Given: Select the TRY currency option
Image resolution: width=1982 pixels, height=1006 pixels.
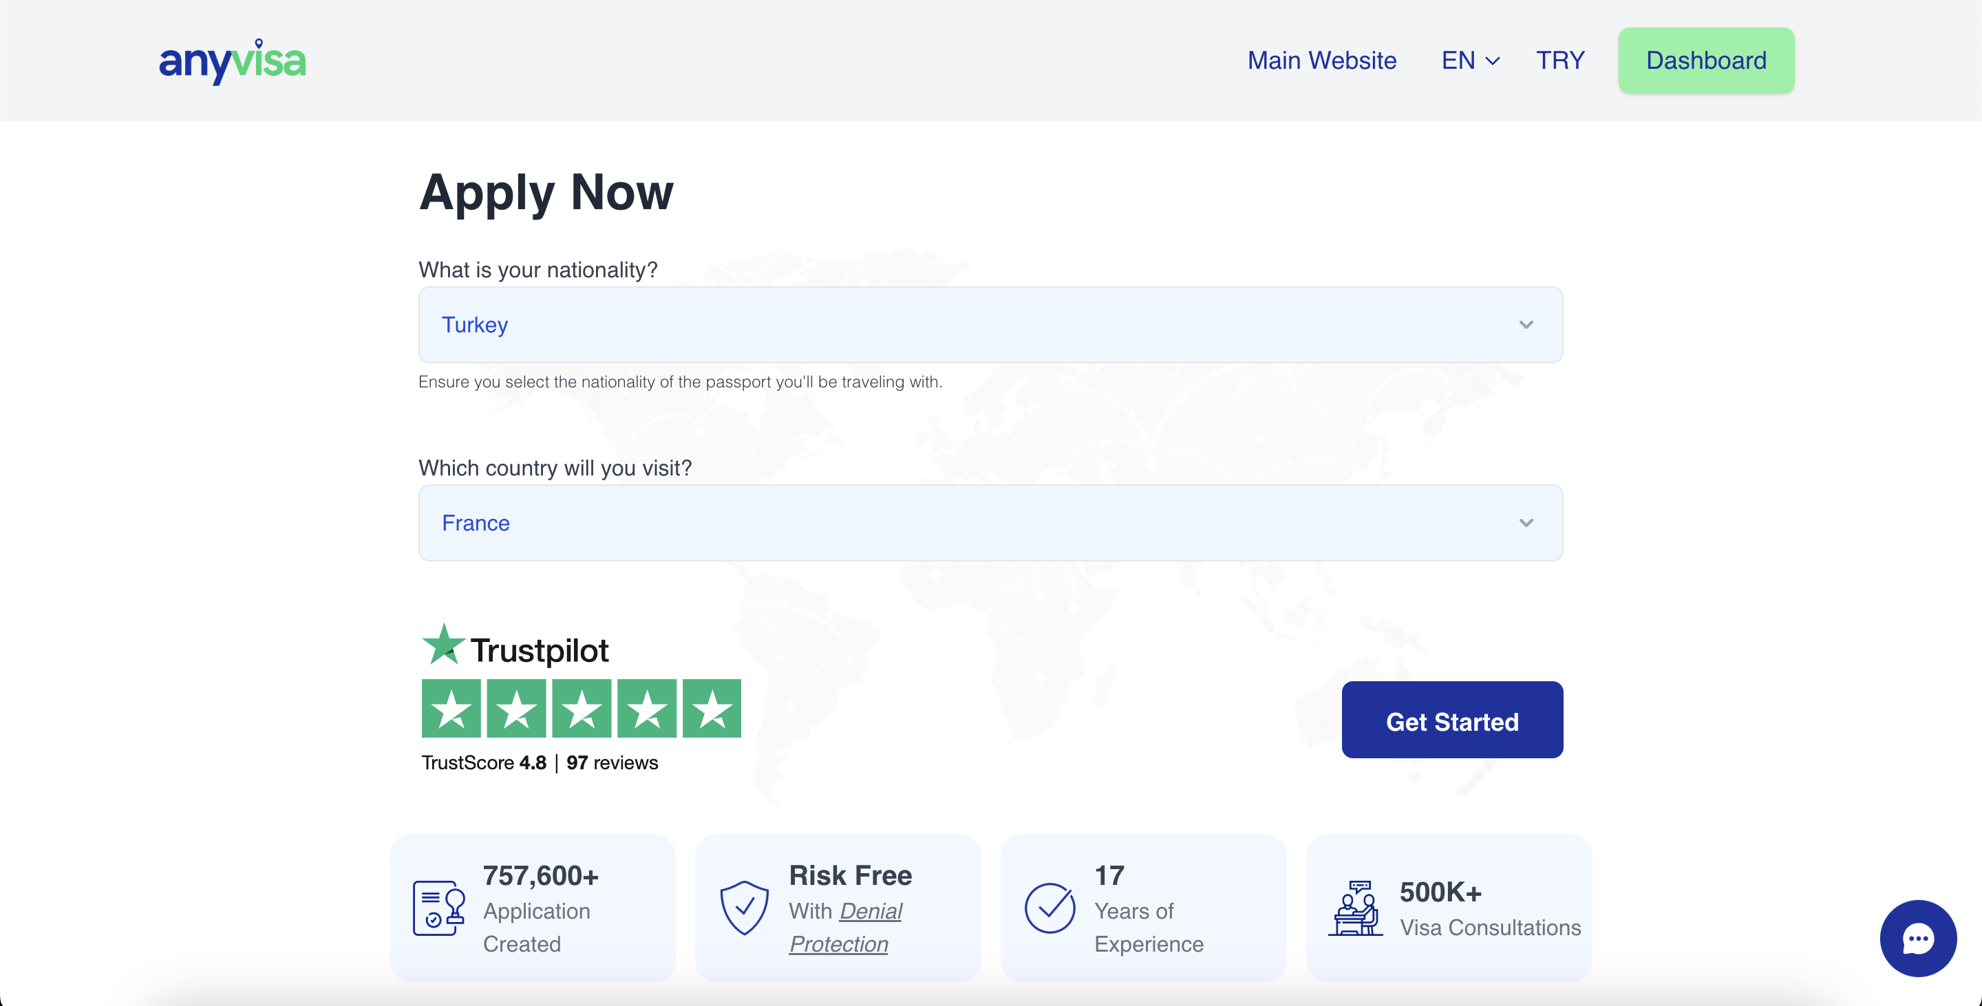Looking at the screenshot, I should pos(1559,60).
